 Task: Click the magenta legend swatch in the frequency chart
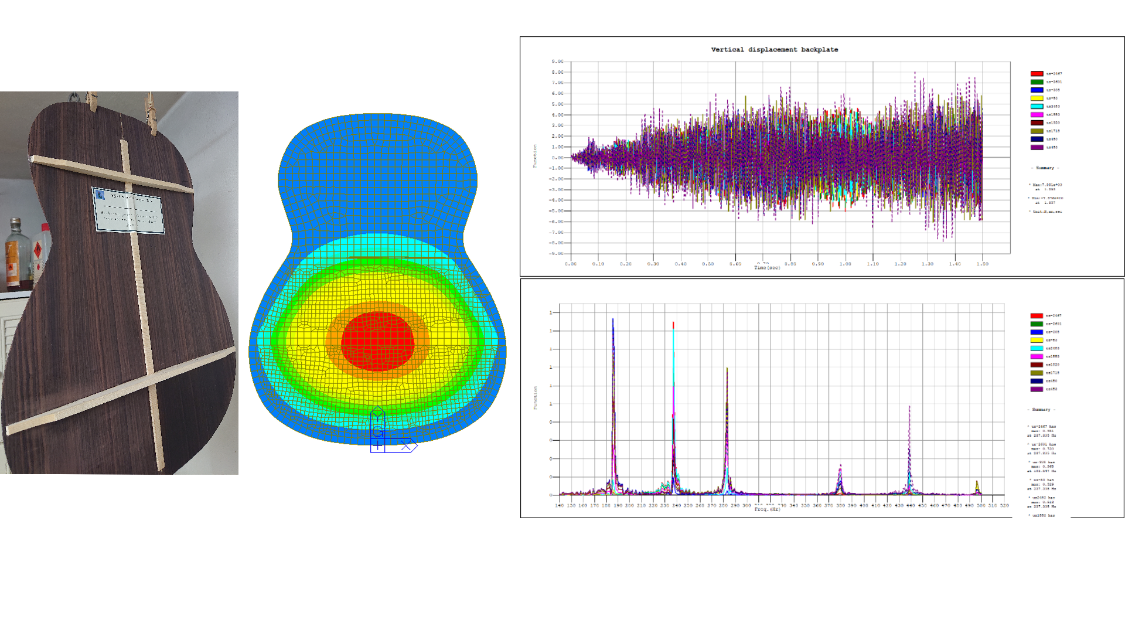coord(1037,357)
